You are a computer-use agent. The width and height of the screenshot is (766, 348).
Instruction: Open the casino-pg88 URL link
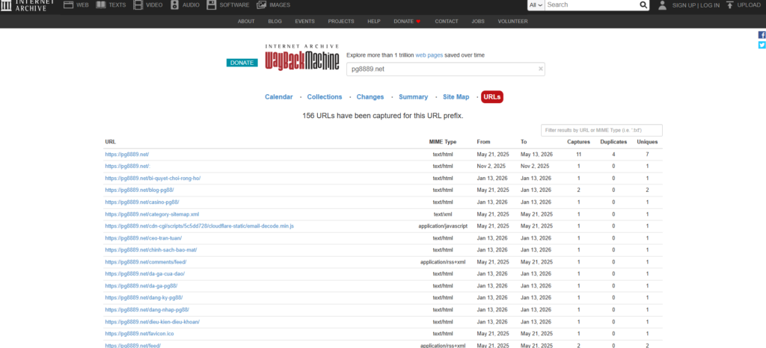click(142, 202)
